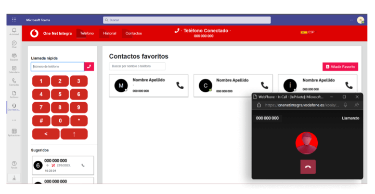Image resolution: width=375 pixels, height=194 pixels.
Task: Open Chat in the Teams sidebar
Action: (x=14, y=44)
